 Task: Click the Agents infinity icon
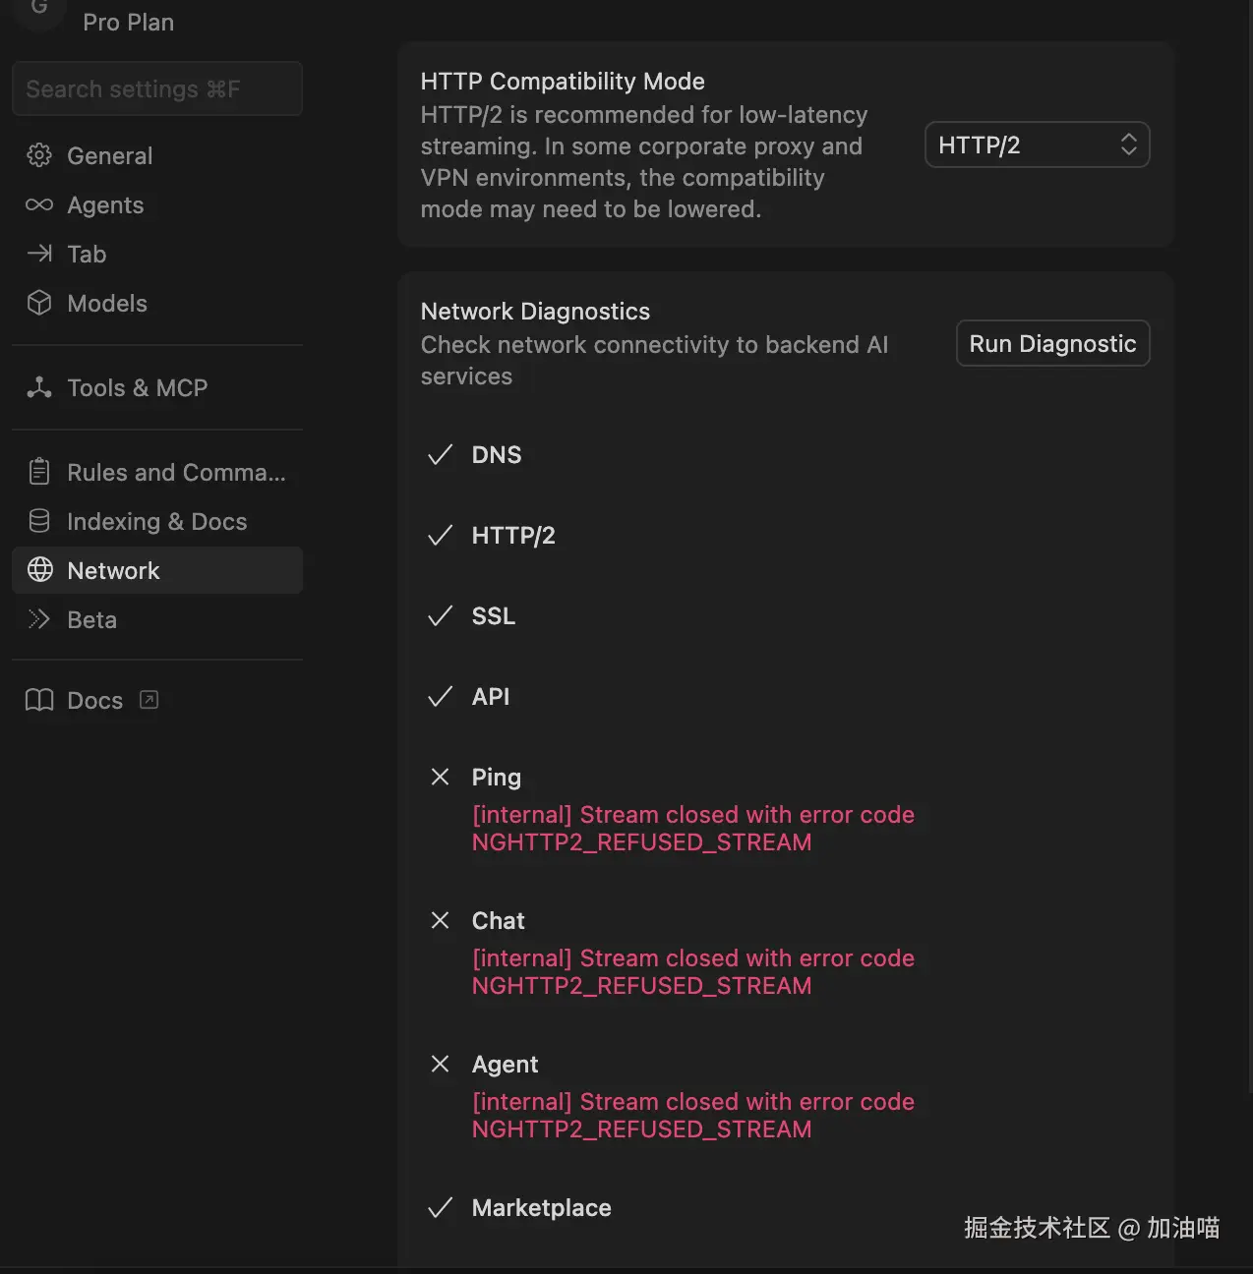tap(39, 204)
